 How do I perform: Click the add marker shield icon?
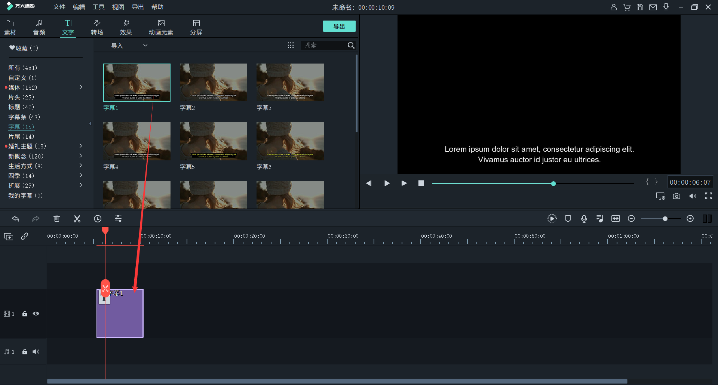[568, 219]
